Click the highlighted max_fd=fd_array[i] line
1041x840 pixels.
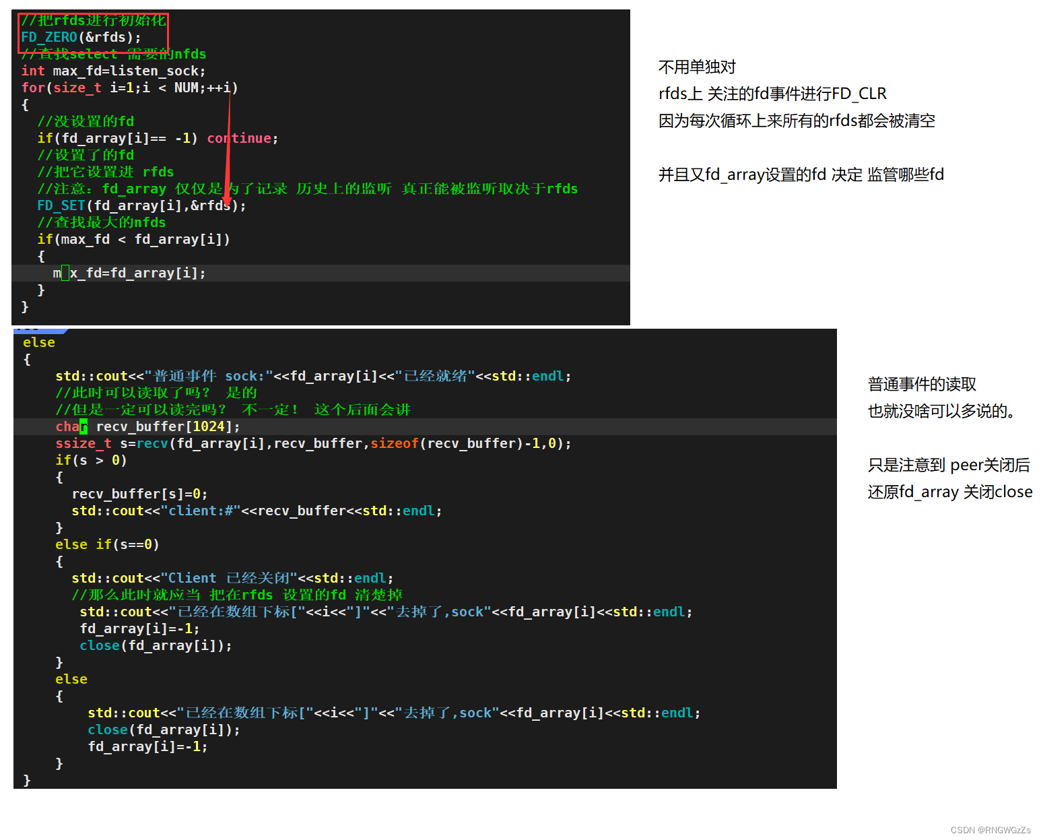pos(129,273)
